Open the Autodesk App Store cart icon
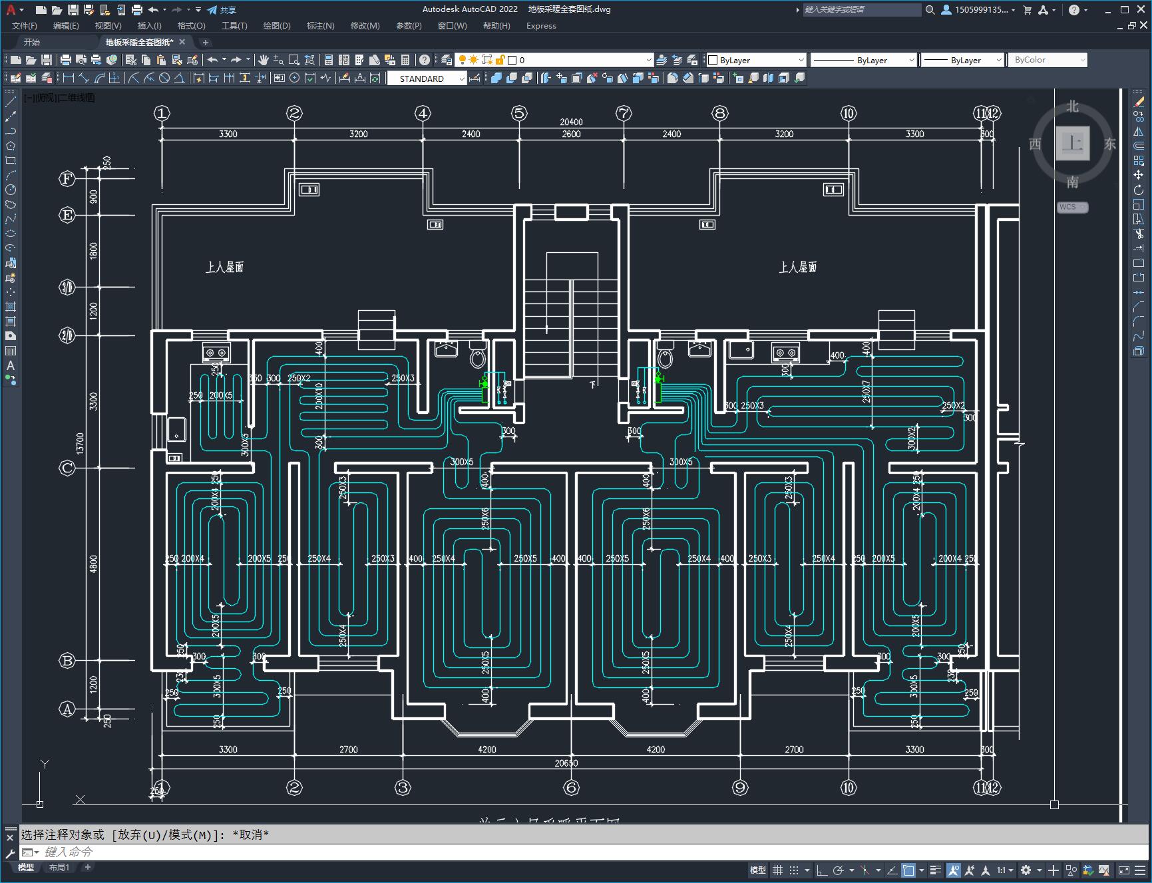1152x883 pixels. tap(1027, 9)
